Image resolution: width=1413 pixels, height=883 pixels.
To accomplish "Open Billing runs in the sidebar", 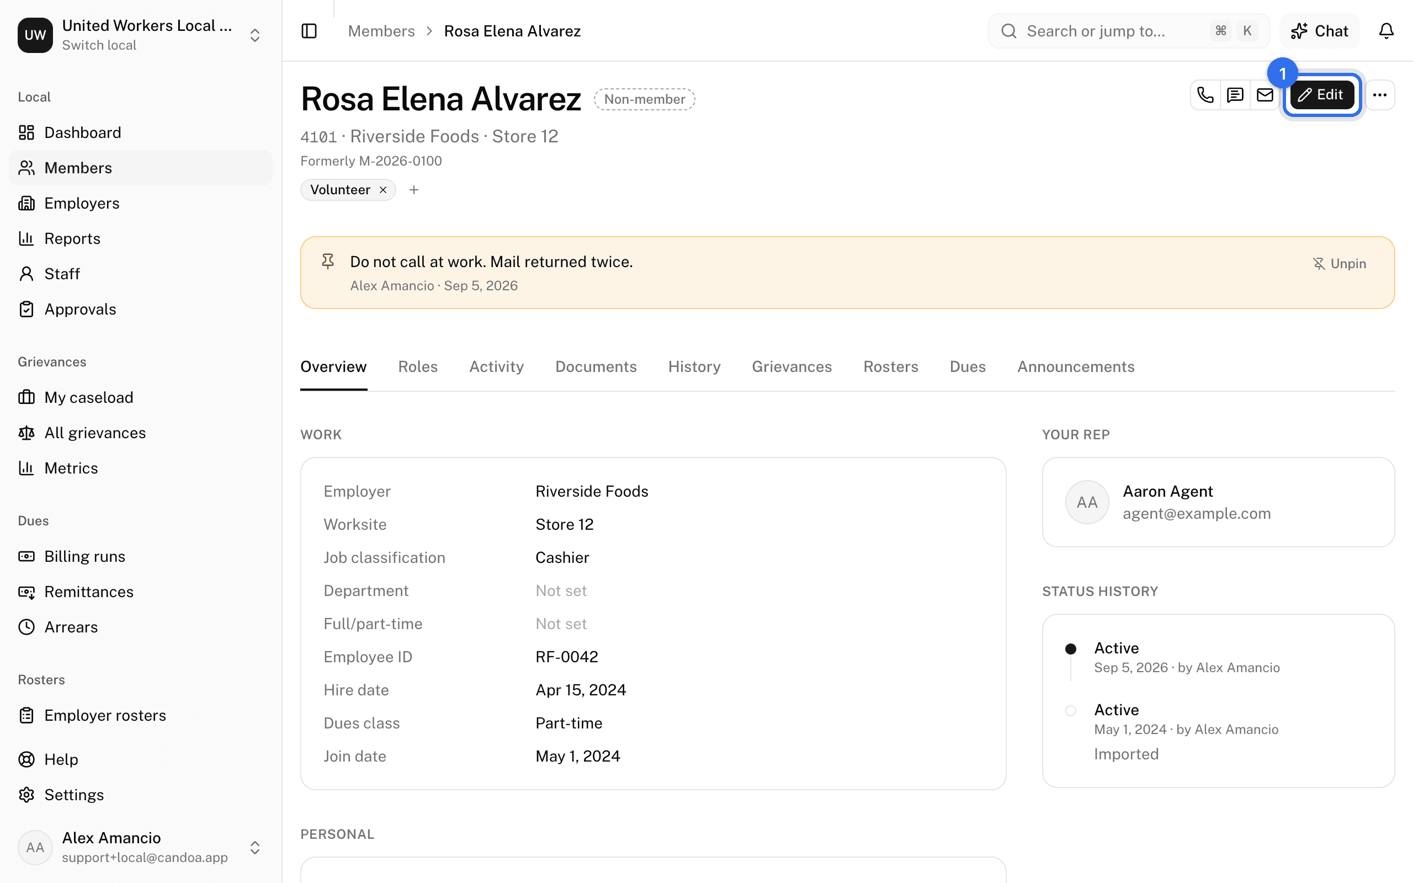I will point(141,556).
